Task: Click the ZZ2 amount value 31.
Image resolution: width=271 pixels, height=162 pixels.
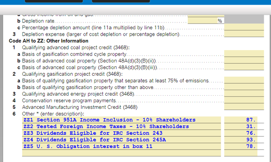Action: 241,126
